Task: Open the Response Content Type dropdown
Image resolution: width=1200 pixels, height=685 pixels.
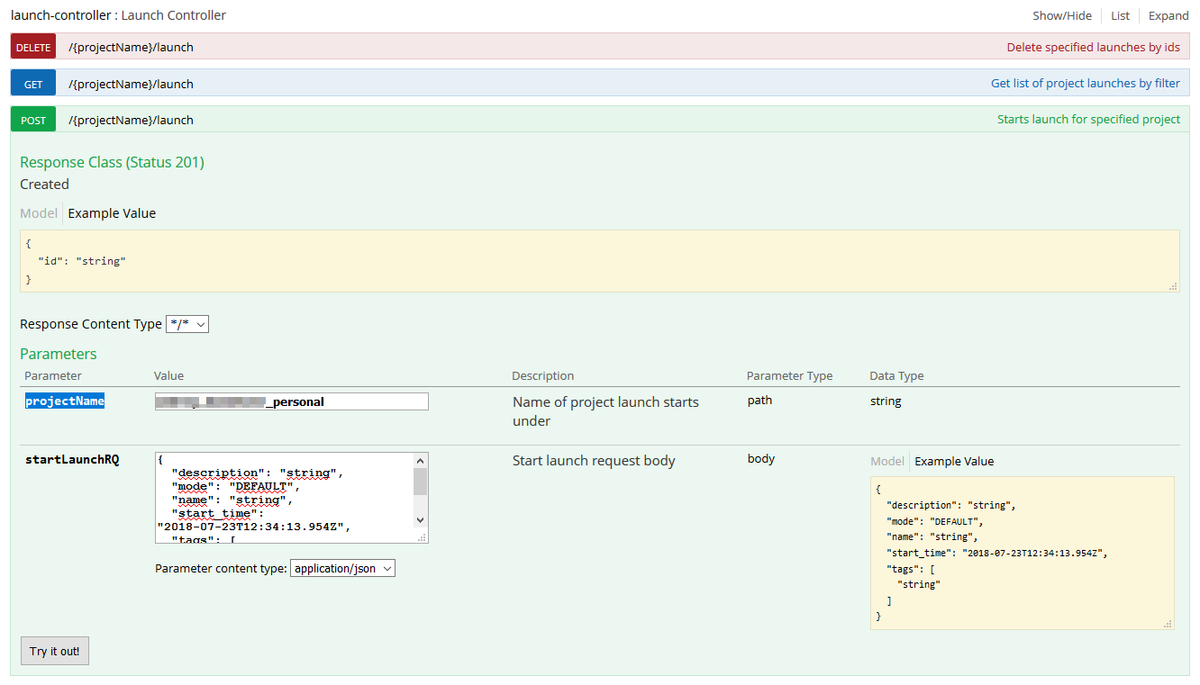Action: click(x=186, y=323)
